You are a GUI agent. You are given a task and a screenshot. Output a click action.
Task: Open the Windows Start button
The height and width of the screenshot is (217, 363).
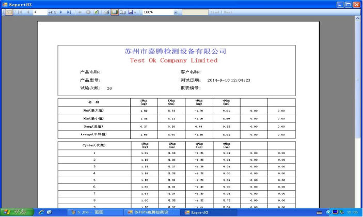(x=17, y=212)
